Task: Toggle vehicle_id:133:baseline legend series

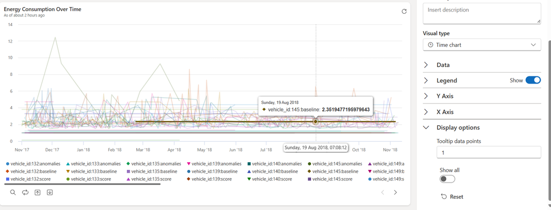Action: click(x=92, y=172)
